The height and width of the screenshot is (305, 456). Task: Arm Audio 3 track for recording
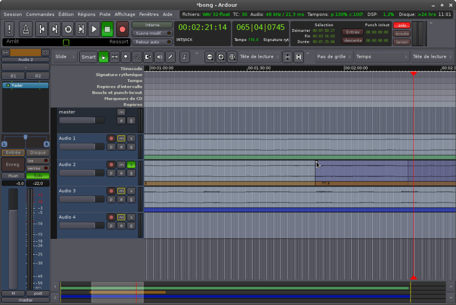coord(111,191)
